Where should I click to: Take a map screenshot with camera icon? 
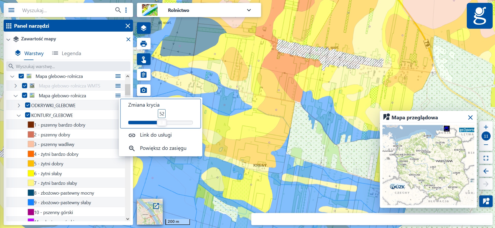click(x=144, y=90)
